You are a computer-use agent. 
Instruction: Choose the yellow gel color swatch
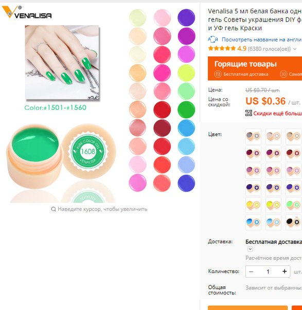click(253, 205)
